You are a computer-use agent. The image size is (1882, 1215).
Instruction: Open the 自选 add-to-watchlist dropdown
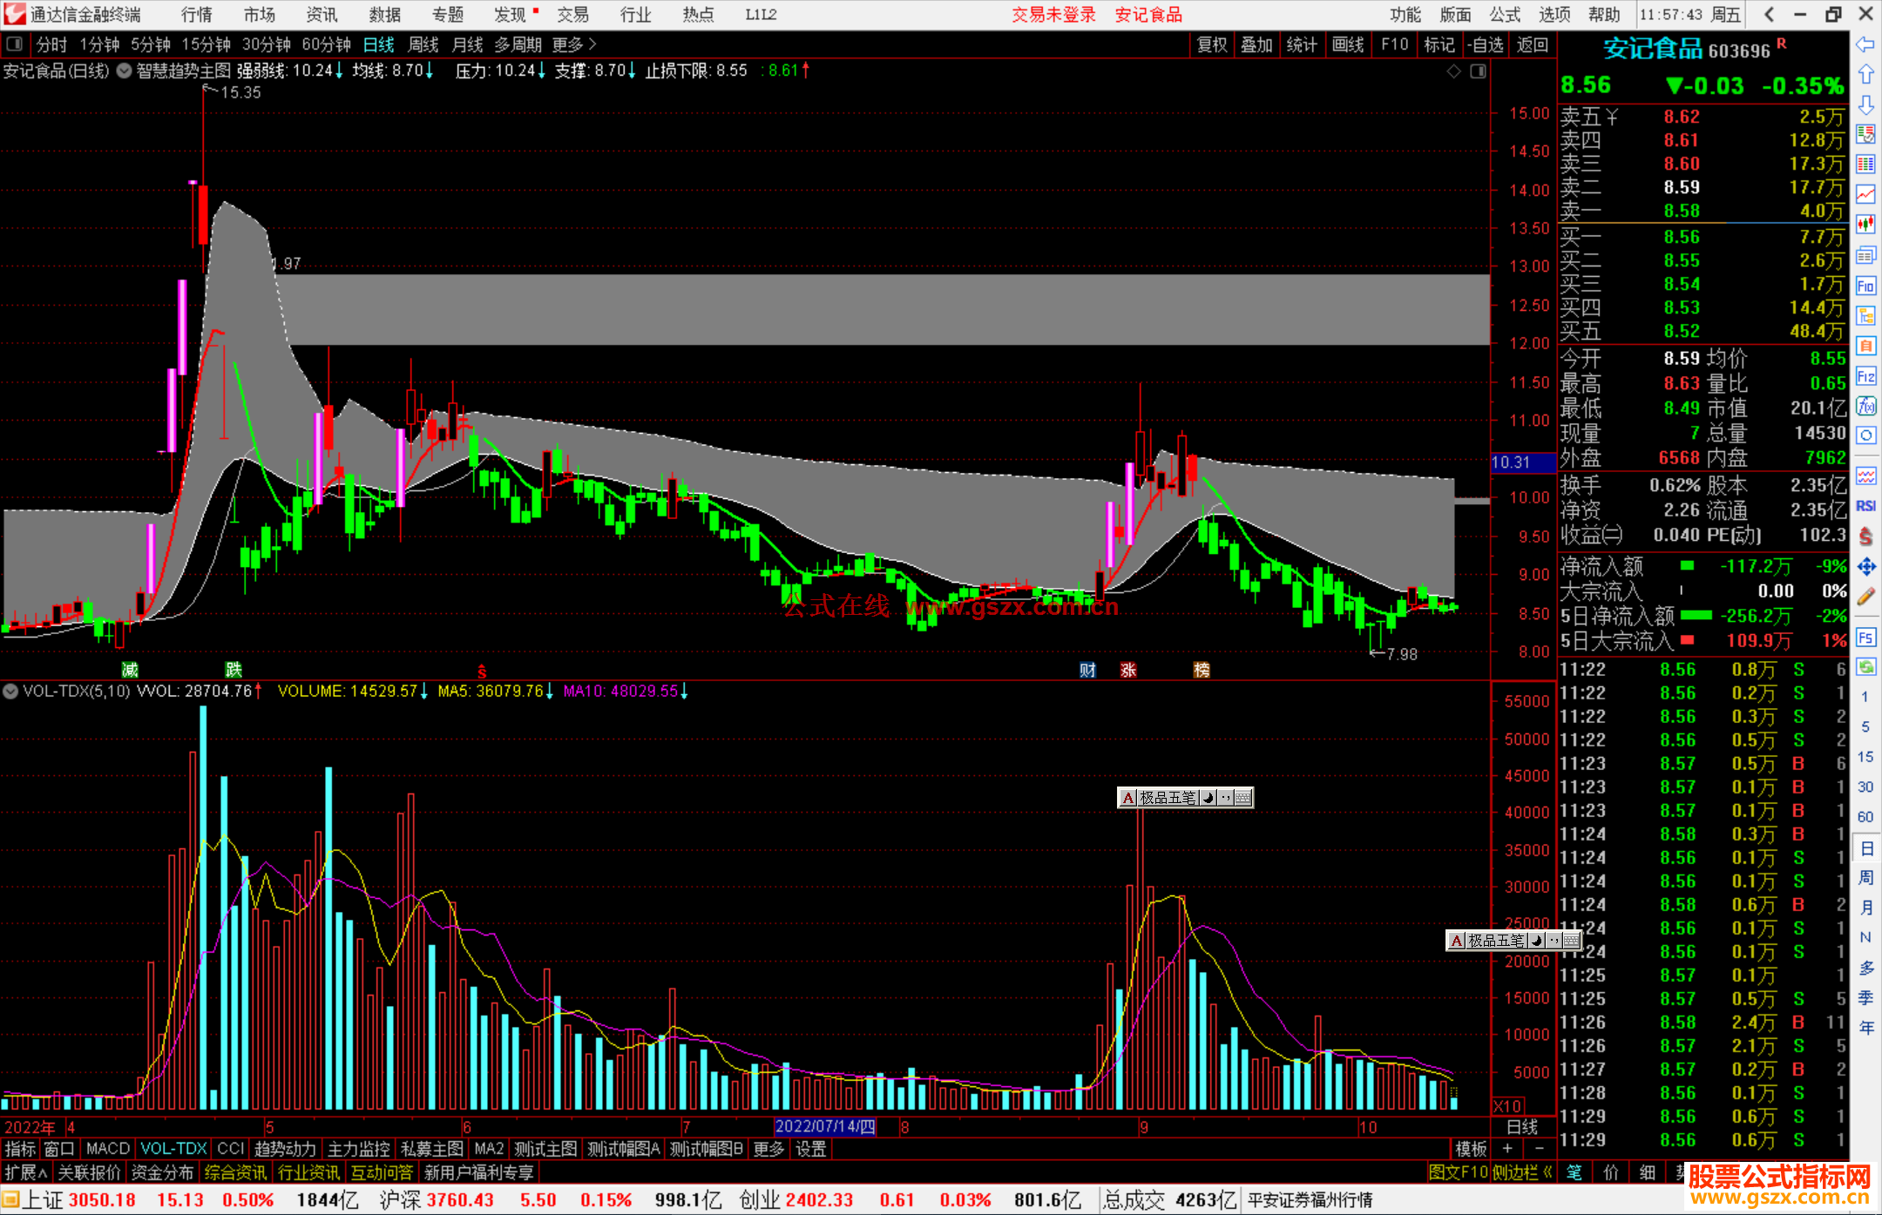pyautogui.click(x=1486, y=44)
